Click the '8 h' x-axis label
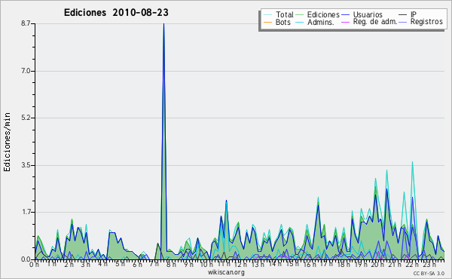452x279 pixels. click(171, 265)
